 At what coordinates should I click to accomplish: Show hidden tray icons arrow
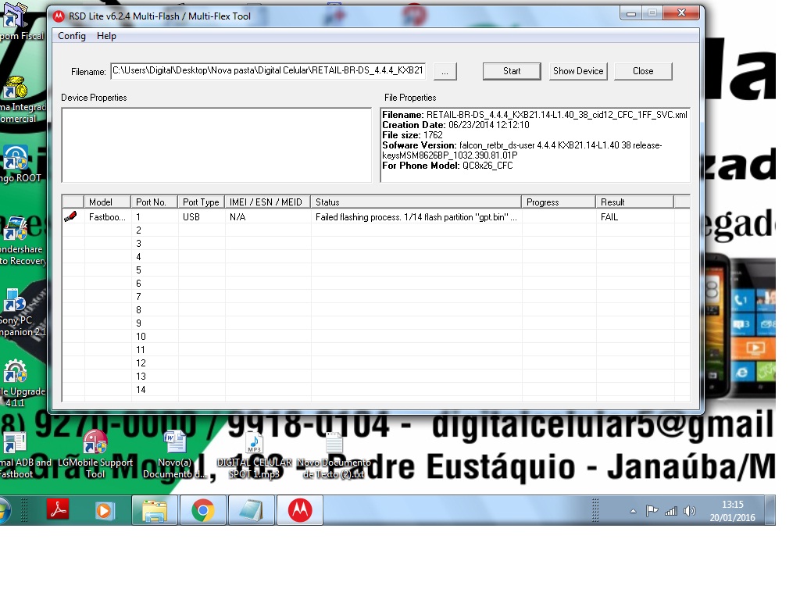pyautogui.click(x=633, y=511)
